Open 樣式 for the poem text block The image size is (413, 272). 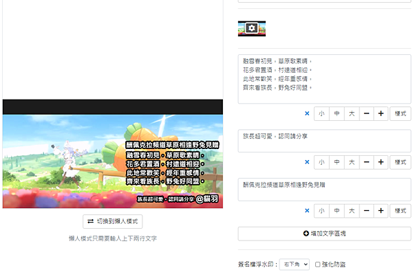[x=401, y=114]
